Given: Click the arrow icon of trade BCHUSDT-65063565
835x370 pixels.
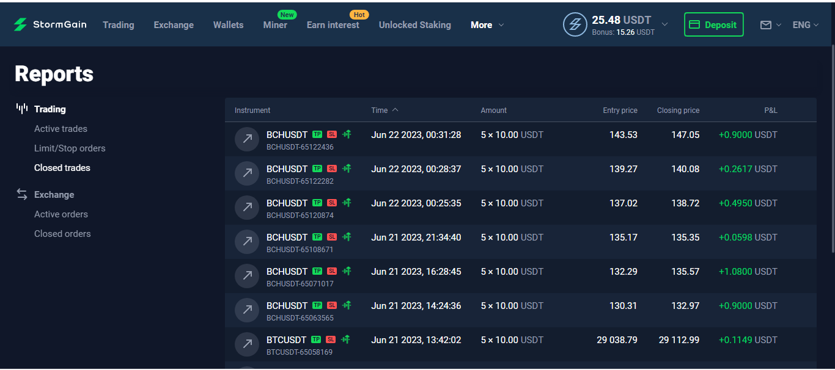Looking at the screenshot, I should (247, 310).
